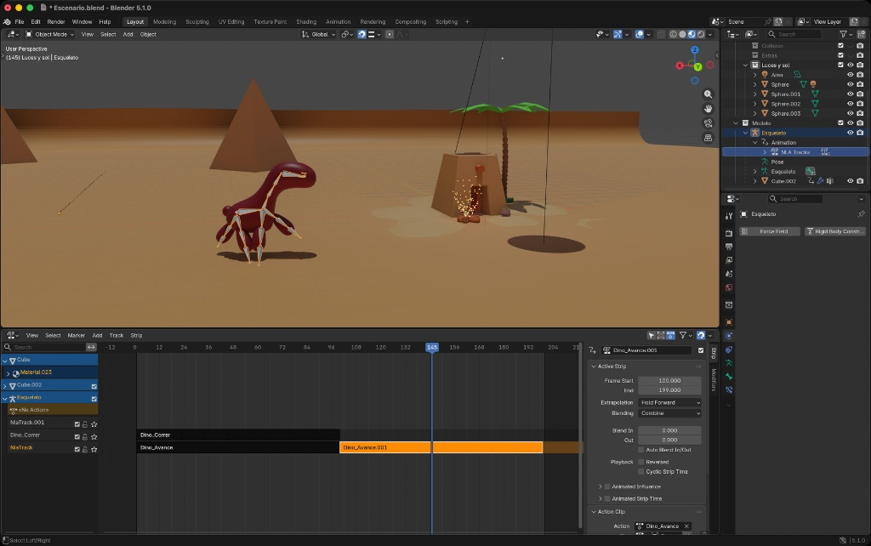Enable the Reversed playback checkbox
The height and width of the screenshot is (546, 871).
pyautogui.click(x=641, y=462)
